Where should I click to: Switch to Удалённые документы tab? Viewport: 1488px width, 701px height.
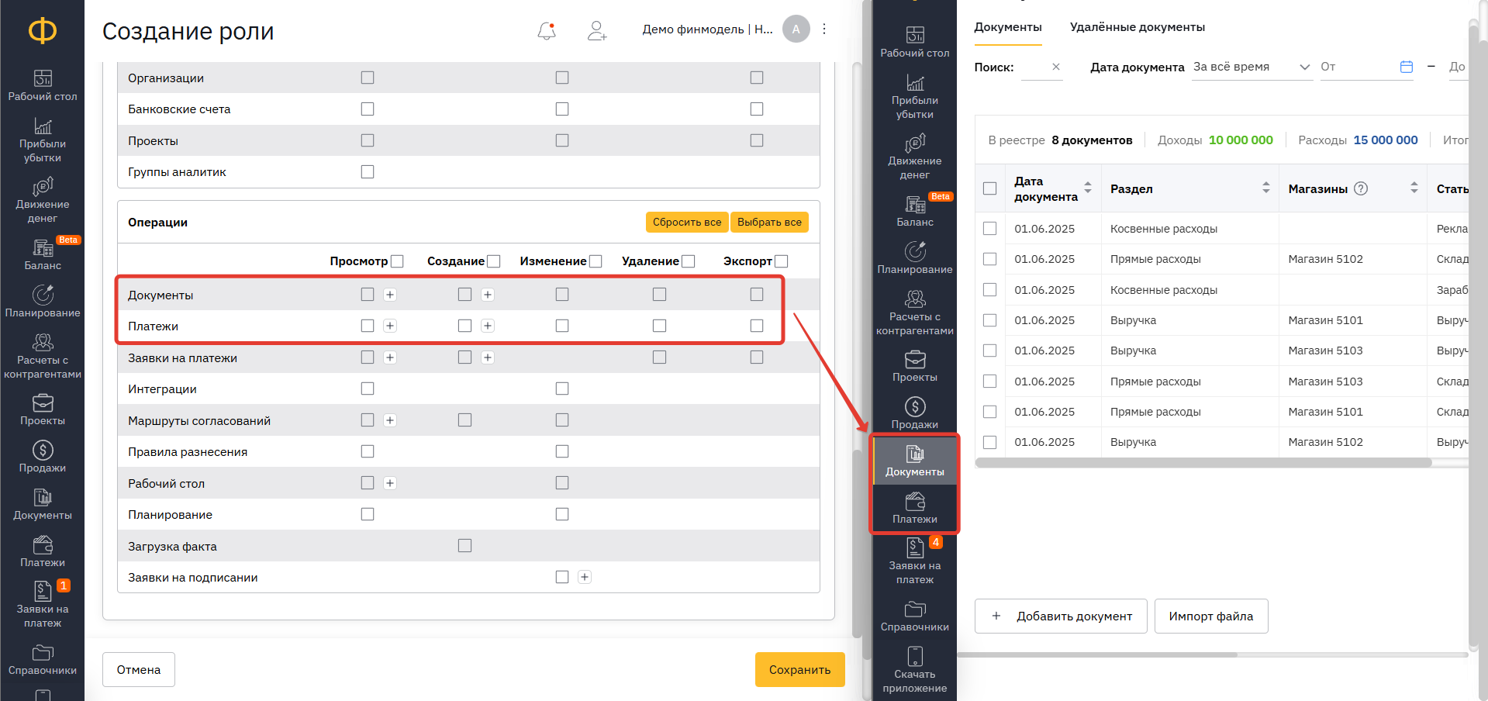1137,27
